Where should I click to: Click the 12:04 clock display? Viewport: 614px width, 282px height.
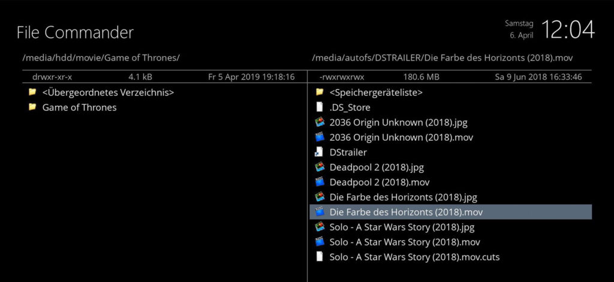[x=568, y=29]
